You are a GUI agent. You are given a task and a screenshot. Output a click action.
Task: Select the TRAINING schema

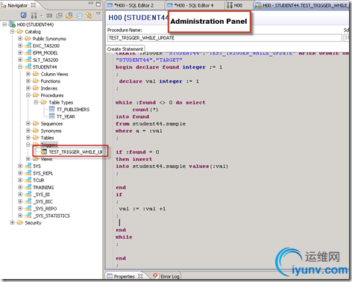[43, 187]
